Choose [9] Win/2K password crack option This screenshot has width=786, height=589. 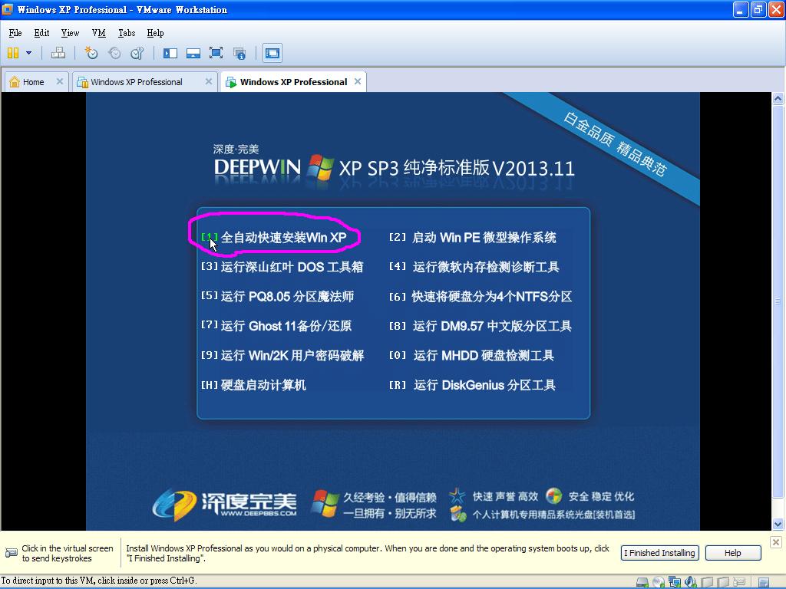pos(282,356)
